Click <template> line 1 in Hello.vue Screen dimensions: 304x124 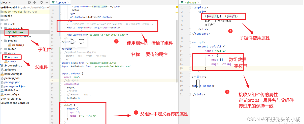tap(200, 7)
